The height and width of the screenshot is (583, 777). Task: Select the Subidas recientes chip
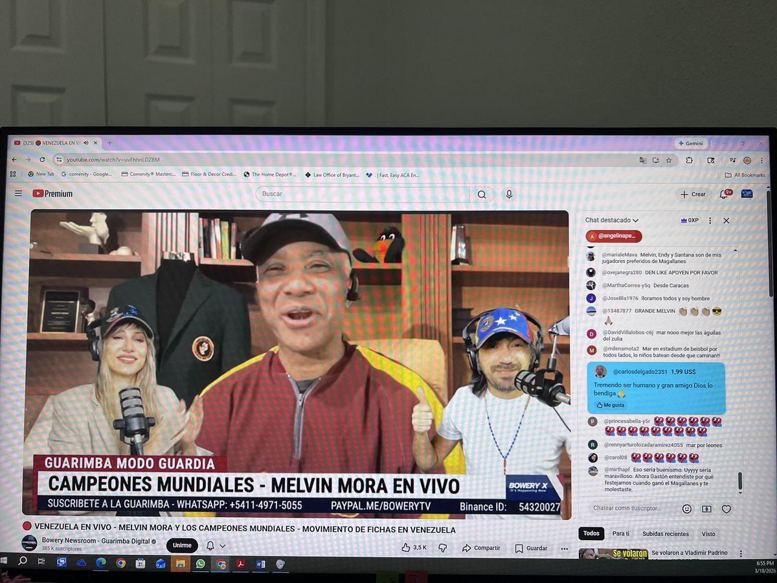click(666, 534)
